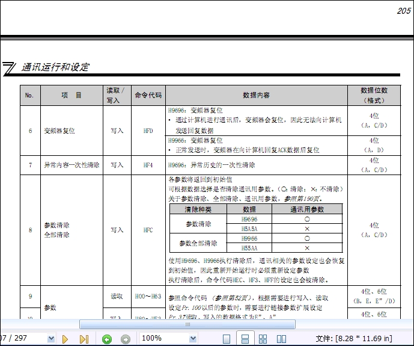Switch to single page layout
414x346 pixels.
(227, 339)
